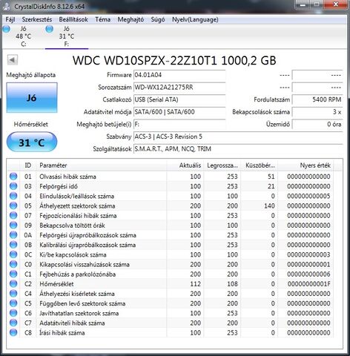Click the Paraméter column header

102,165
